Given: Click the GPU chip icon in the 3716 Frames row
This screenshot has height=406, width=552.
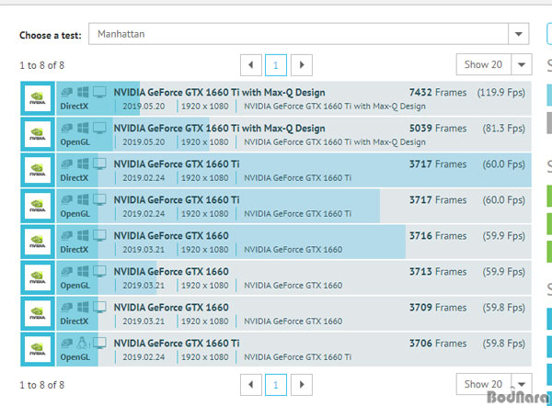Looking at the screenshot, I should coord(67,235).
